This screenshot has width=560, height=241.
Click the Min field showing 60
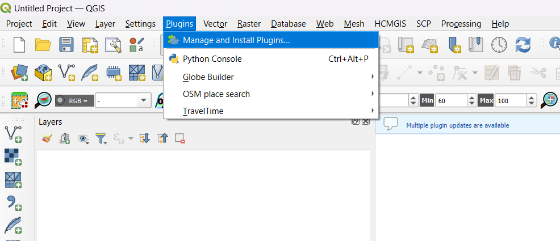[x=452, y=101]
